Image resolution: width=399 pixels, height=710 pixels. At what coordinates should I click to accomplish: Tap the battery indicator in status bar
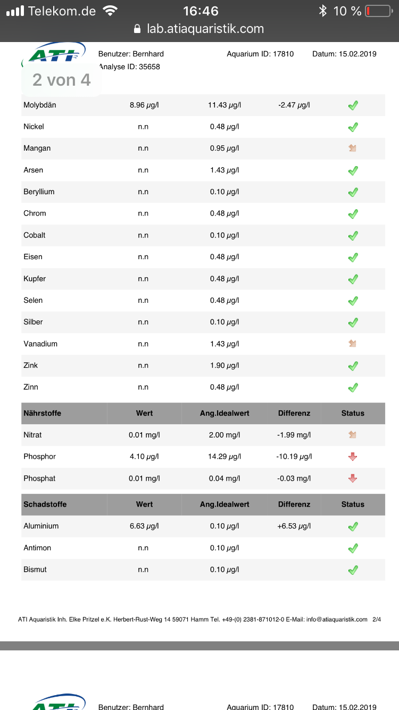(x=378, y=11)
